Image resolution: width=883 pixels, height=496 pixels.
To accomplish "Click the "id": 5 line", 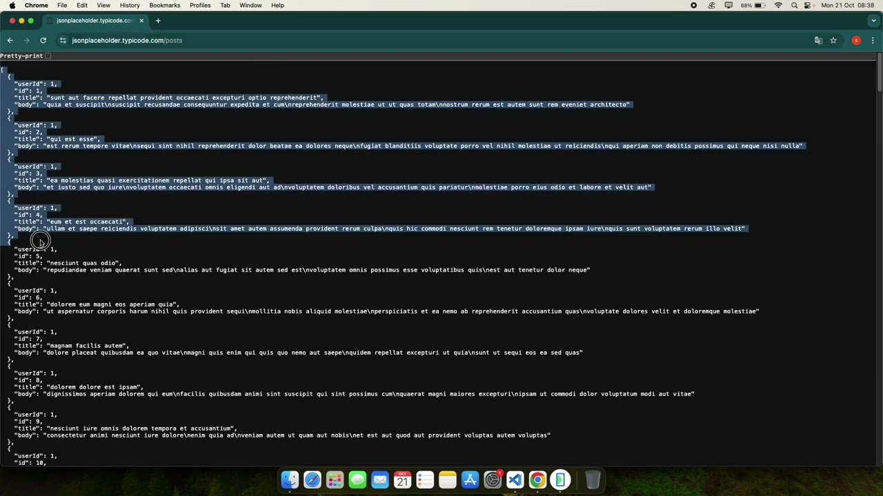I will coord(28,256).
